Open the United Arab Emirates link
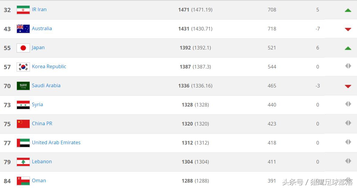The image size is (357, 188). tap(56, 142)
